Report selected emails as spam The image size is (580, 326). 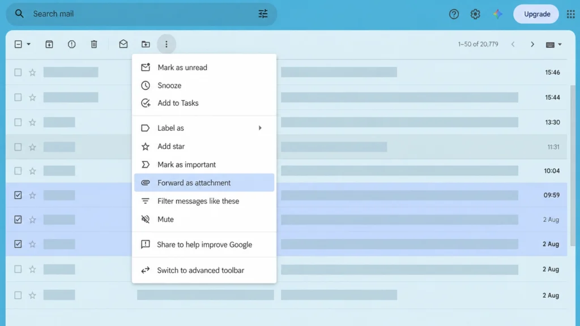[x=72, y=44]
